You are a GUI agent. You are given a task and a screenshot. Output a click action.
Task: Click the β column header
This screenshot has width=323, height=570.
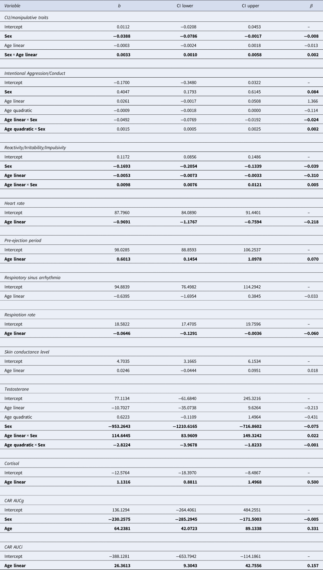pyautogui.click(x=311, y=6)
